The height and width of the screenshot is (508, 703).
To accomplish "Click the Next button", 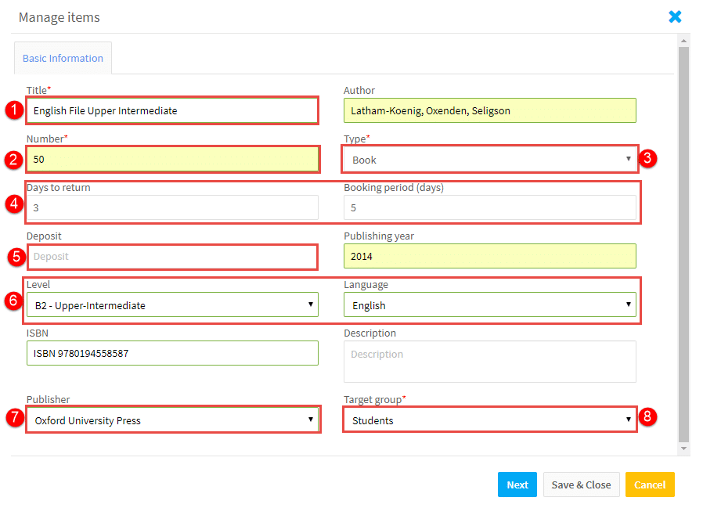I will 517,485.
